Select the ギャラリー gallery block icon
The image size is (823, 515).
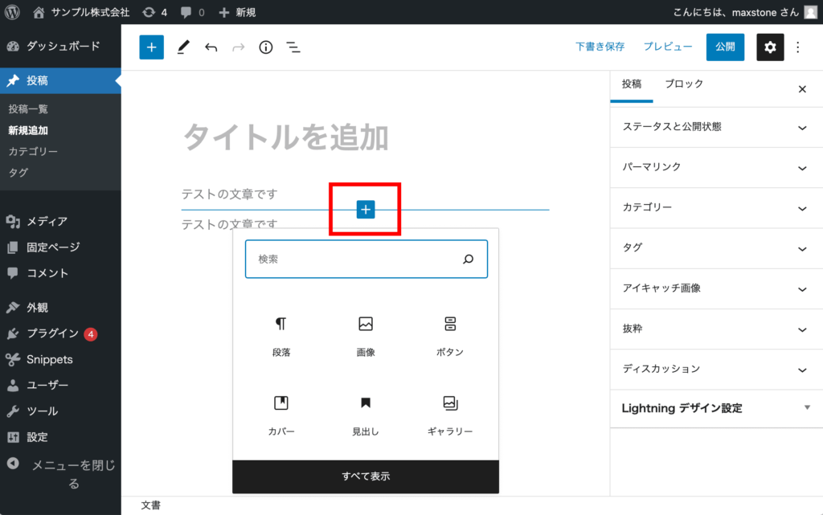tap(449, 403)
